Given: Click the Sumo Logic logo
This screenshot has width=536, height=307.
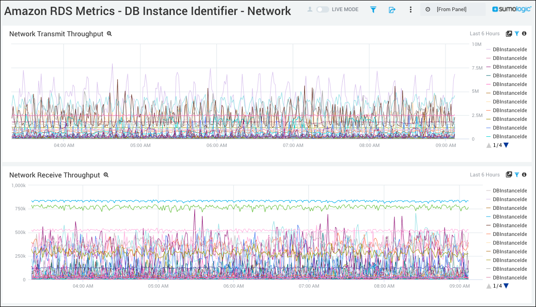Looking at the screenshot, I should click(512, 9).
